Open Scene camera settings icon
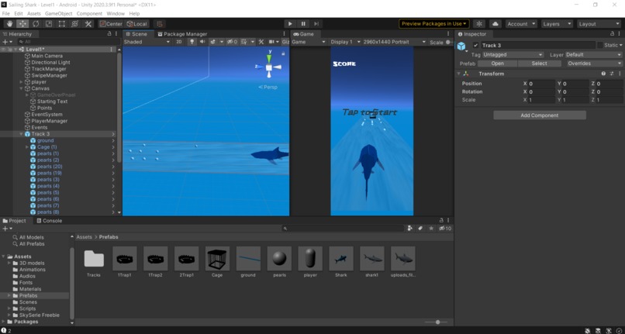 click(x=272, y=42)
